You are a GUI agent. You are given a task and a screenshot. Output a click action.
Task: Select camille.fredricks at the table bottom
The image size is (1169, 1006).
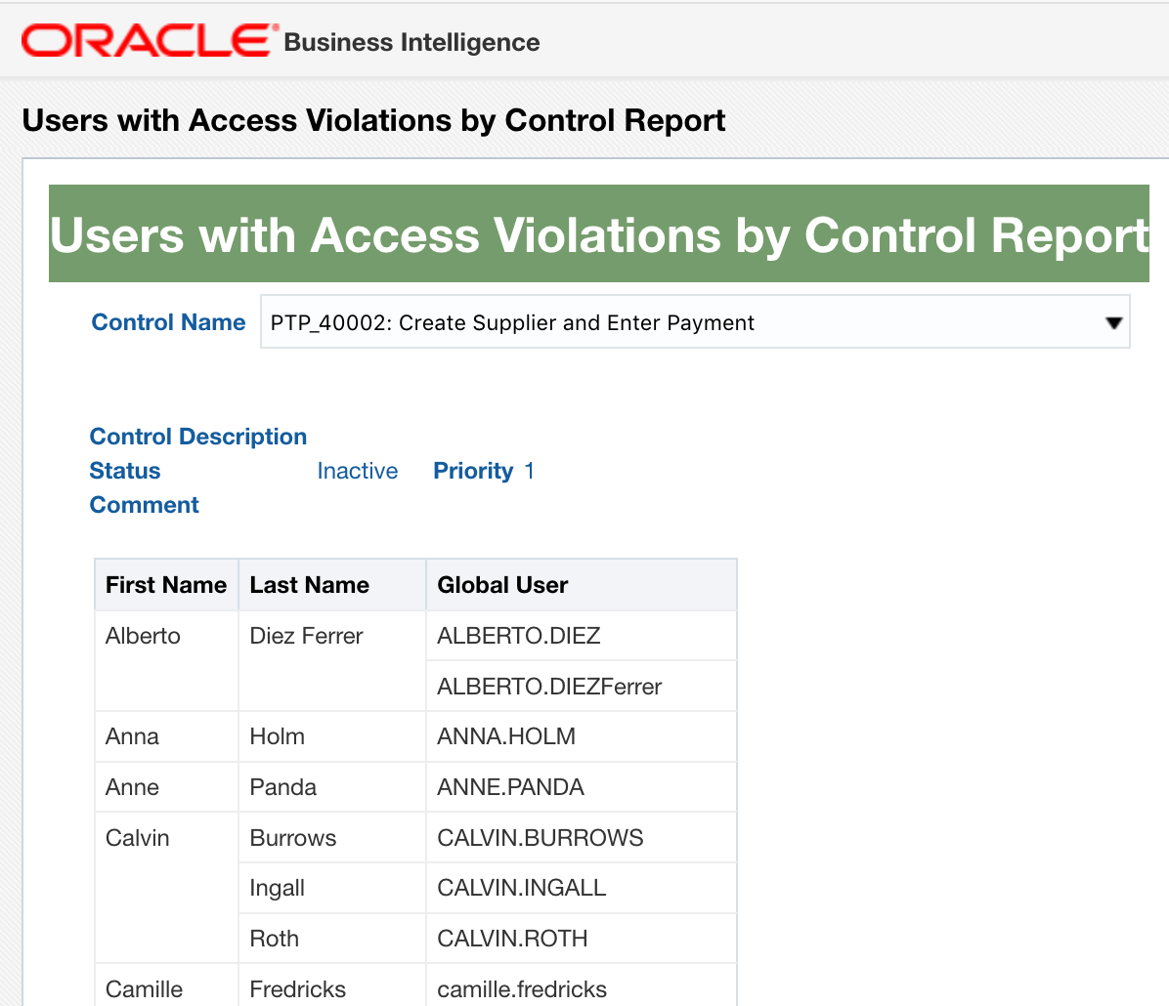(x=521, y=989)
